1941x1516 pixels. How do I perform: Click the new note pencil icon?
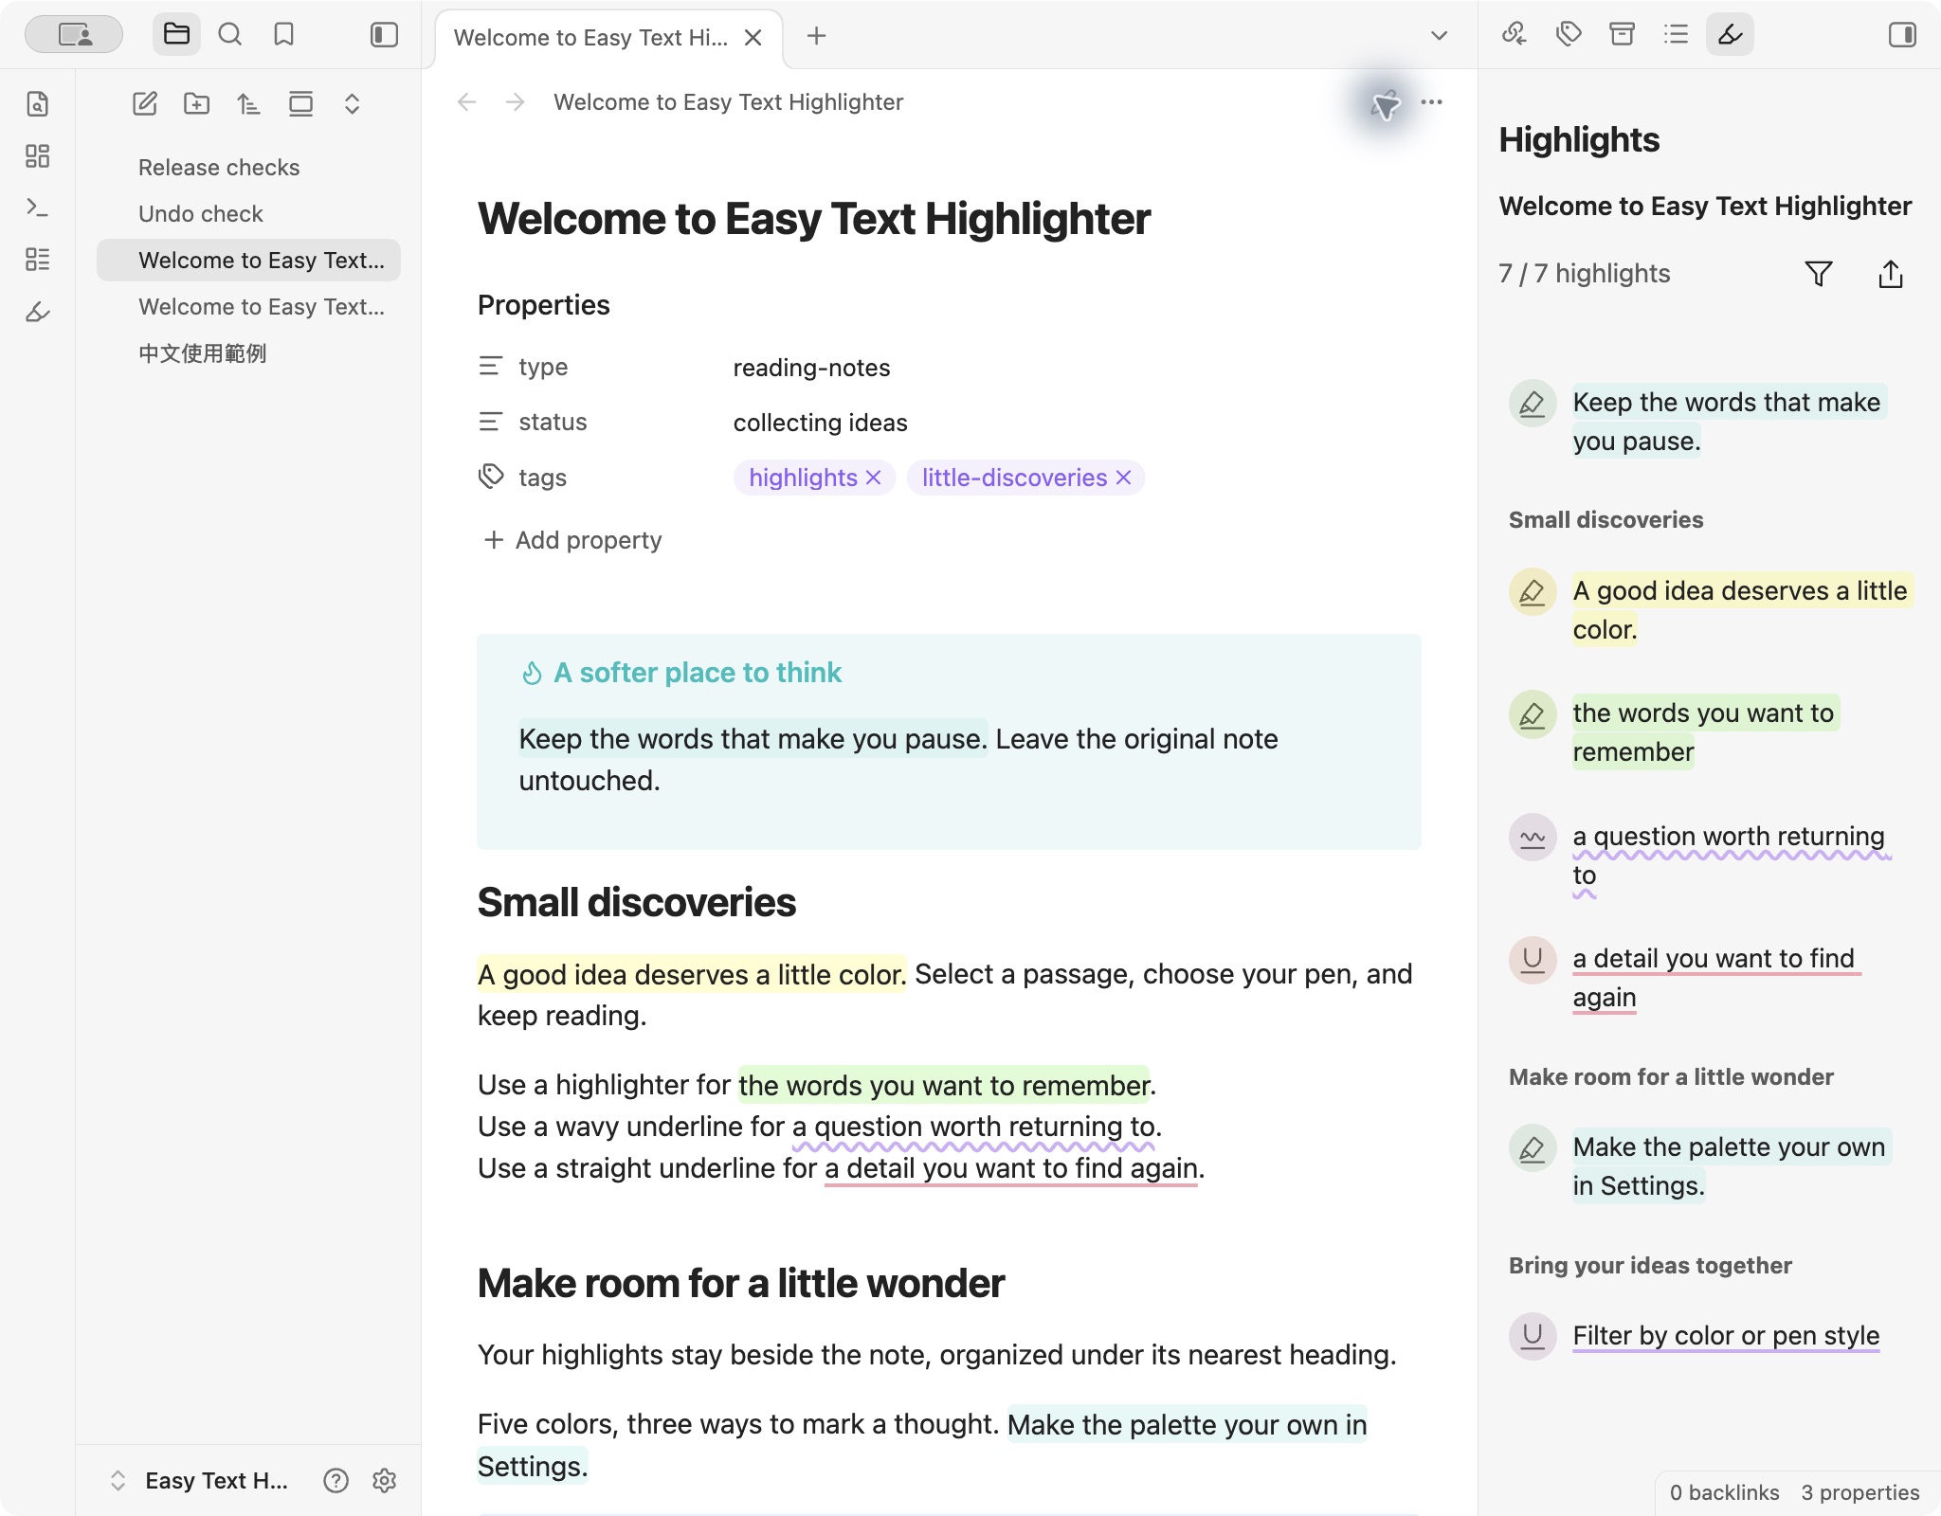(145, 103)
